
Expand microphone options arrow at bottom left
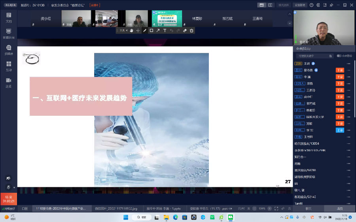[x=14, y=187]
